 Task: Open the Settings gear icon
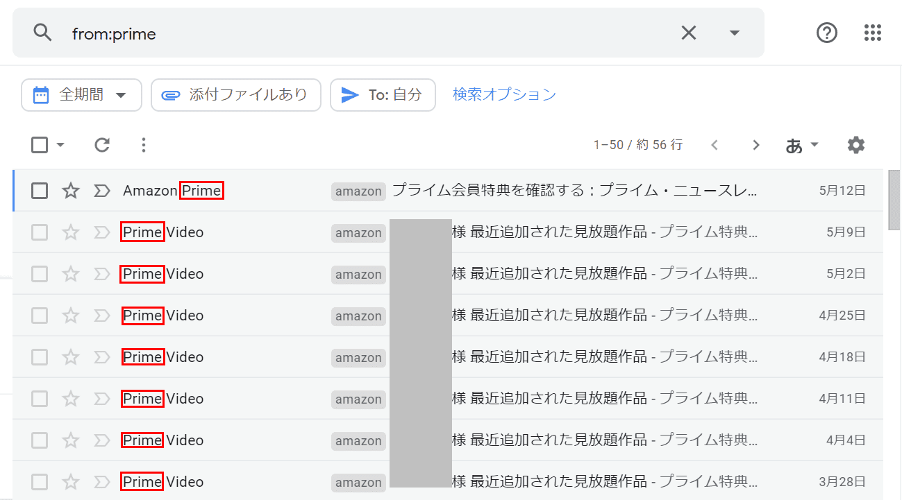click(856, 145)
